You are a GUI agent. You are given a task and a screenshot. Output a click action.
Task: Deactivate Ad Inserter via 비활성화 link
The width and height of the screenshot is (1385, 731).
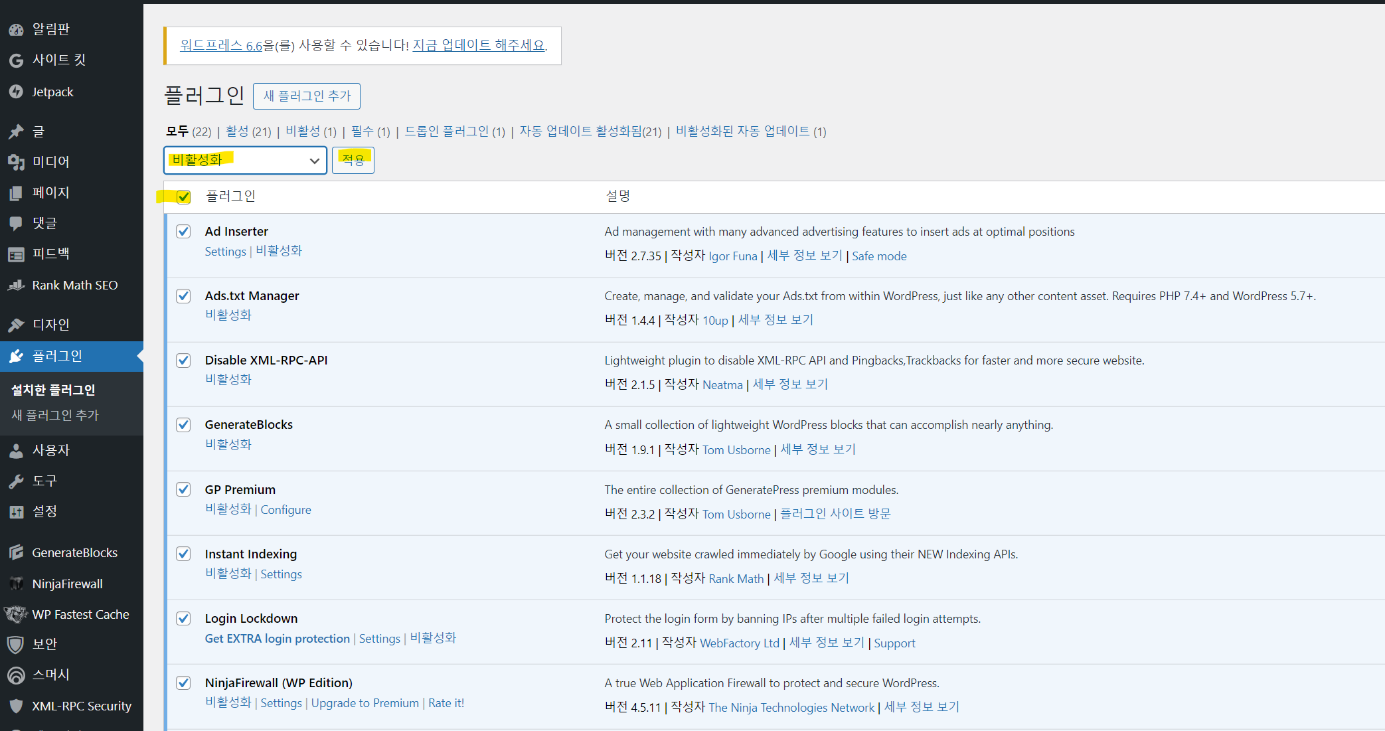pyautogui.click(x=279, y=251)
